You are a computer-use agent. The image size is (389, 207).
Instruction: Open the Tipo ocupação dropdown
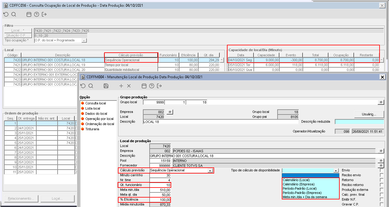(84, 40)
